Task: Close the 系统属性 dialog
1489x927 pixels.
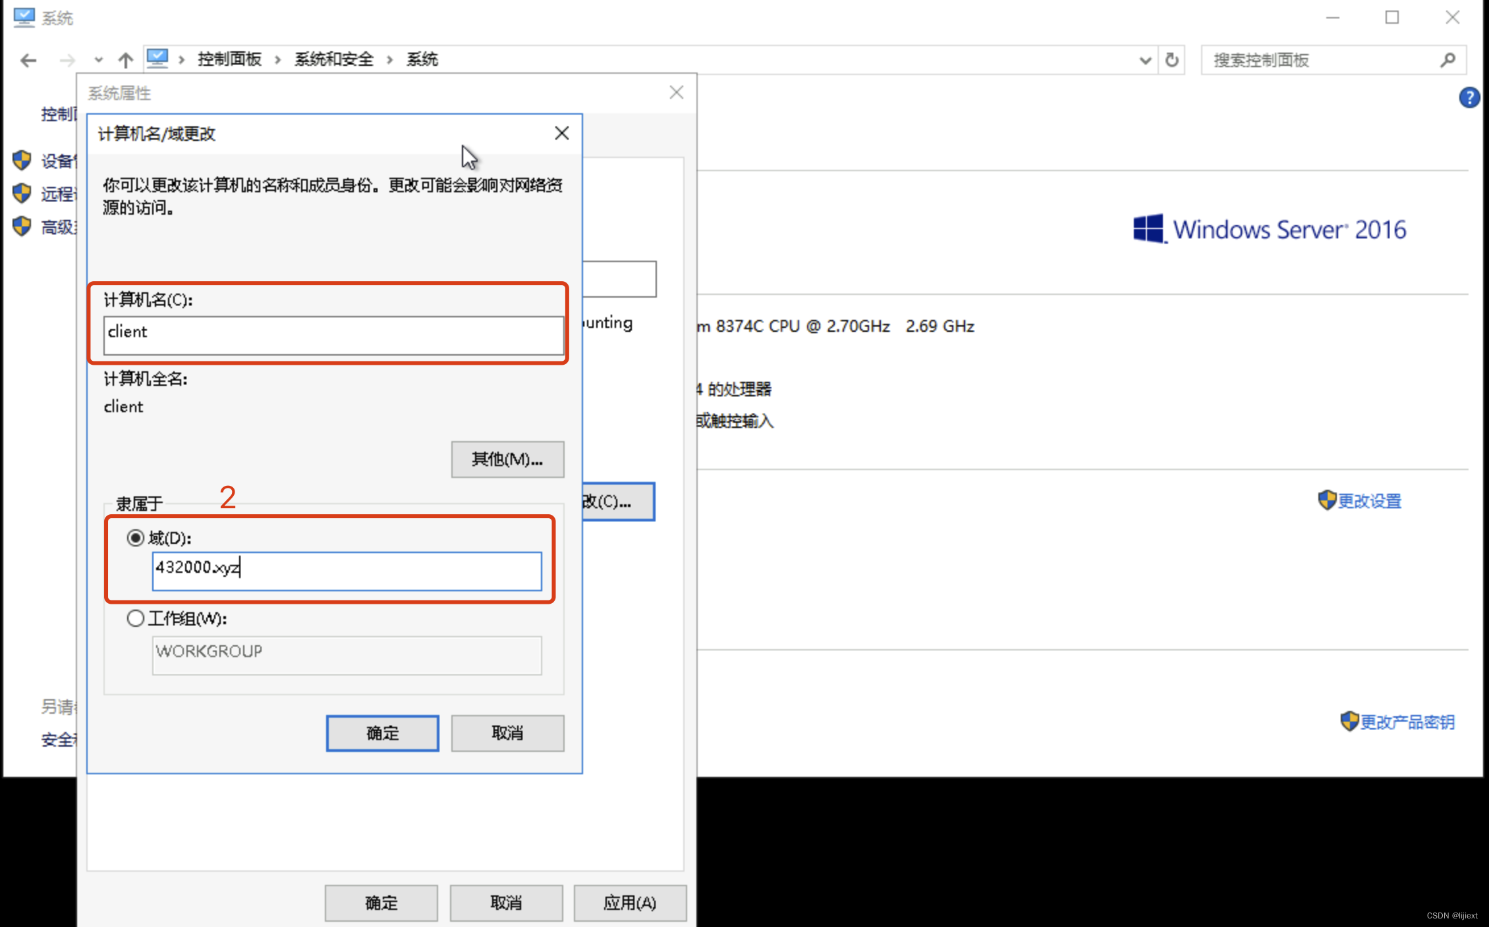Action: 676,92
